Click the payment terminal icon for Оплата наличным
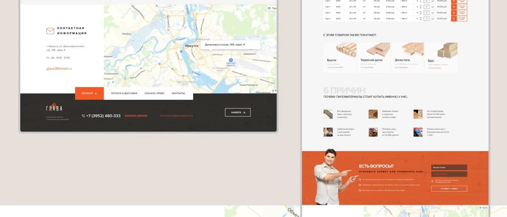Screen dimensions: 507x217 tap(418, 132)
